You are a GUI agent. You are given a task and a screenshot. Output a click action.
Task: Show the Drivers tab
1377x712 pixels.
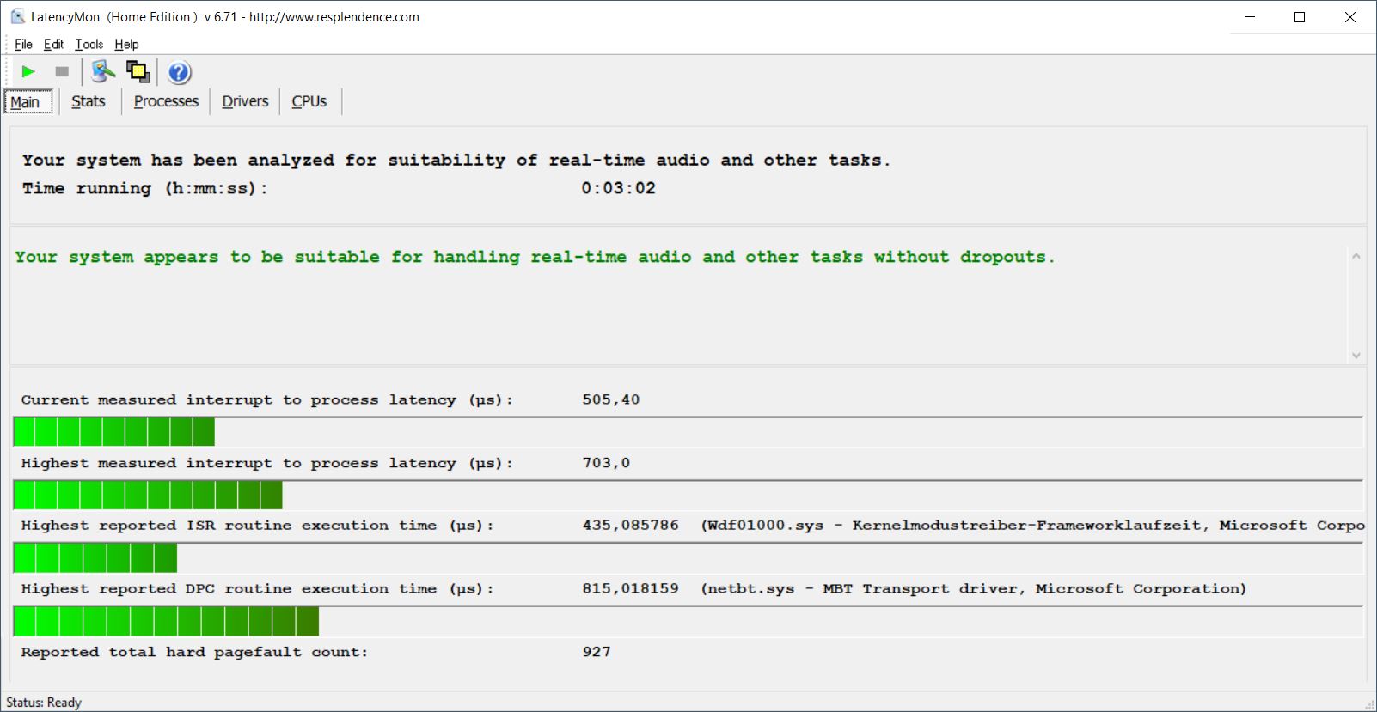[x=245, y=102]
